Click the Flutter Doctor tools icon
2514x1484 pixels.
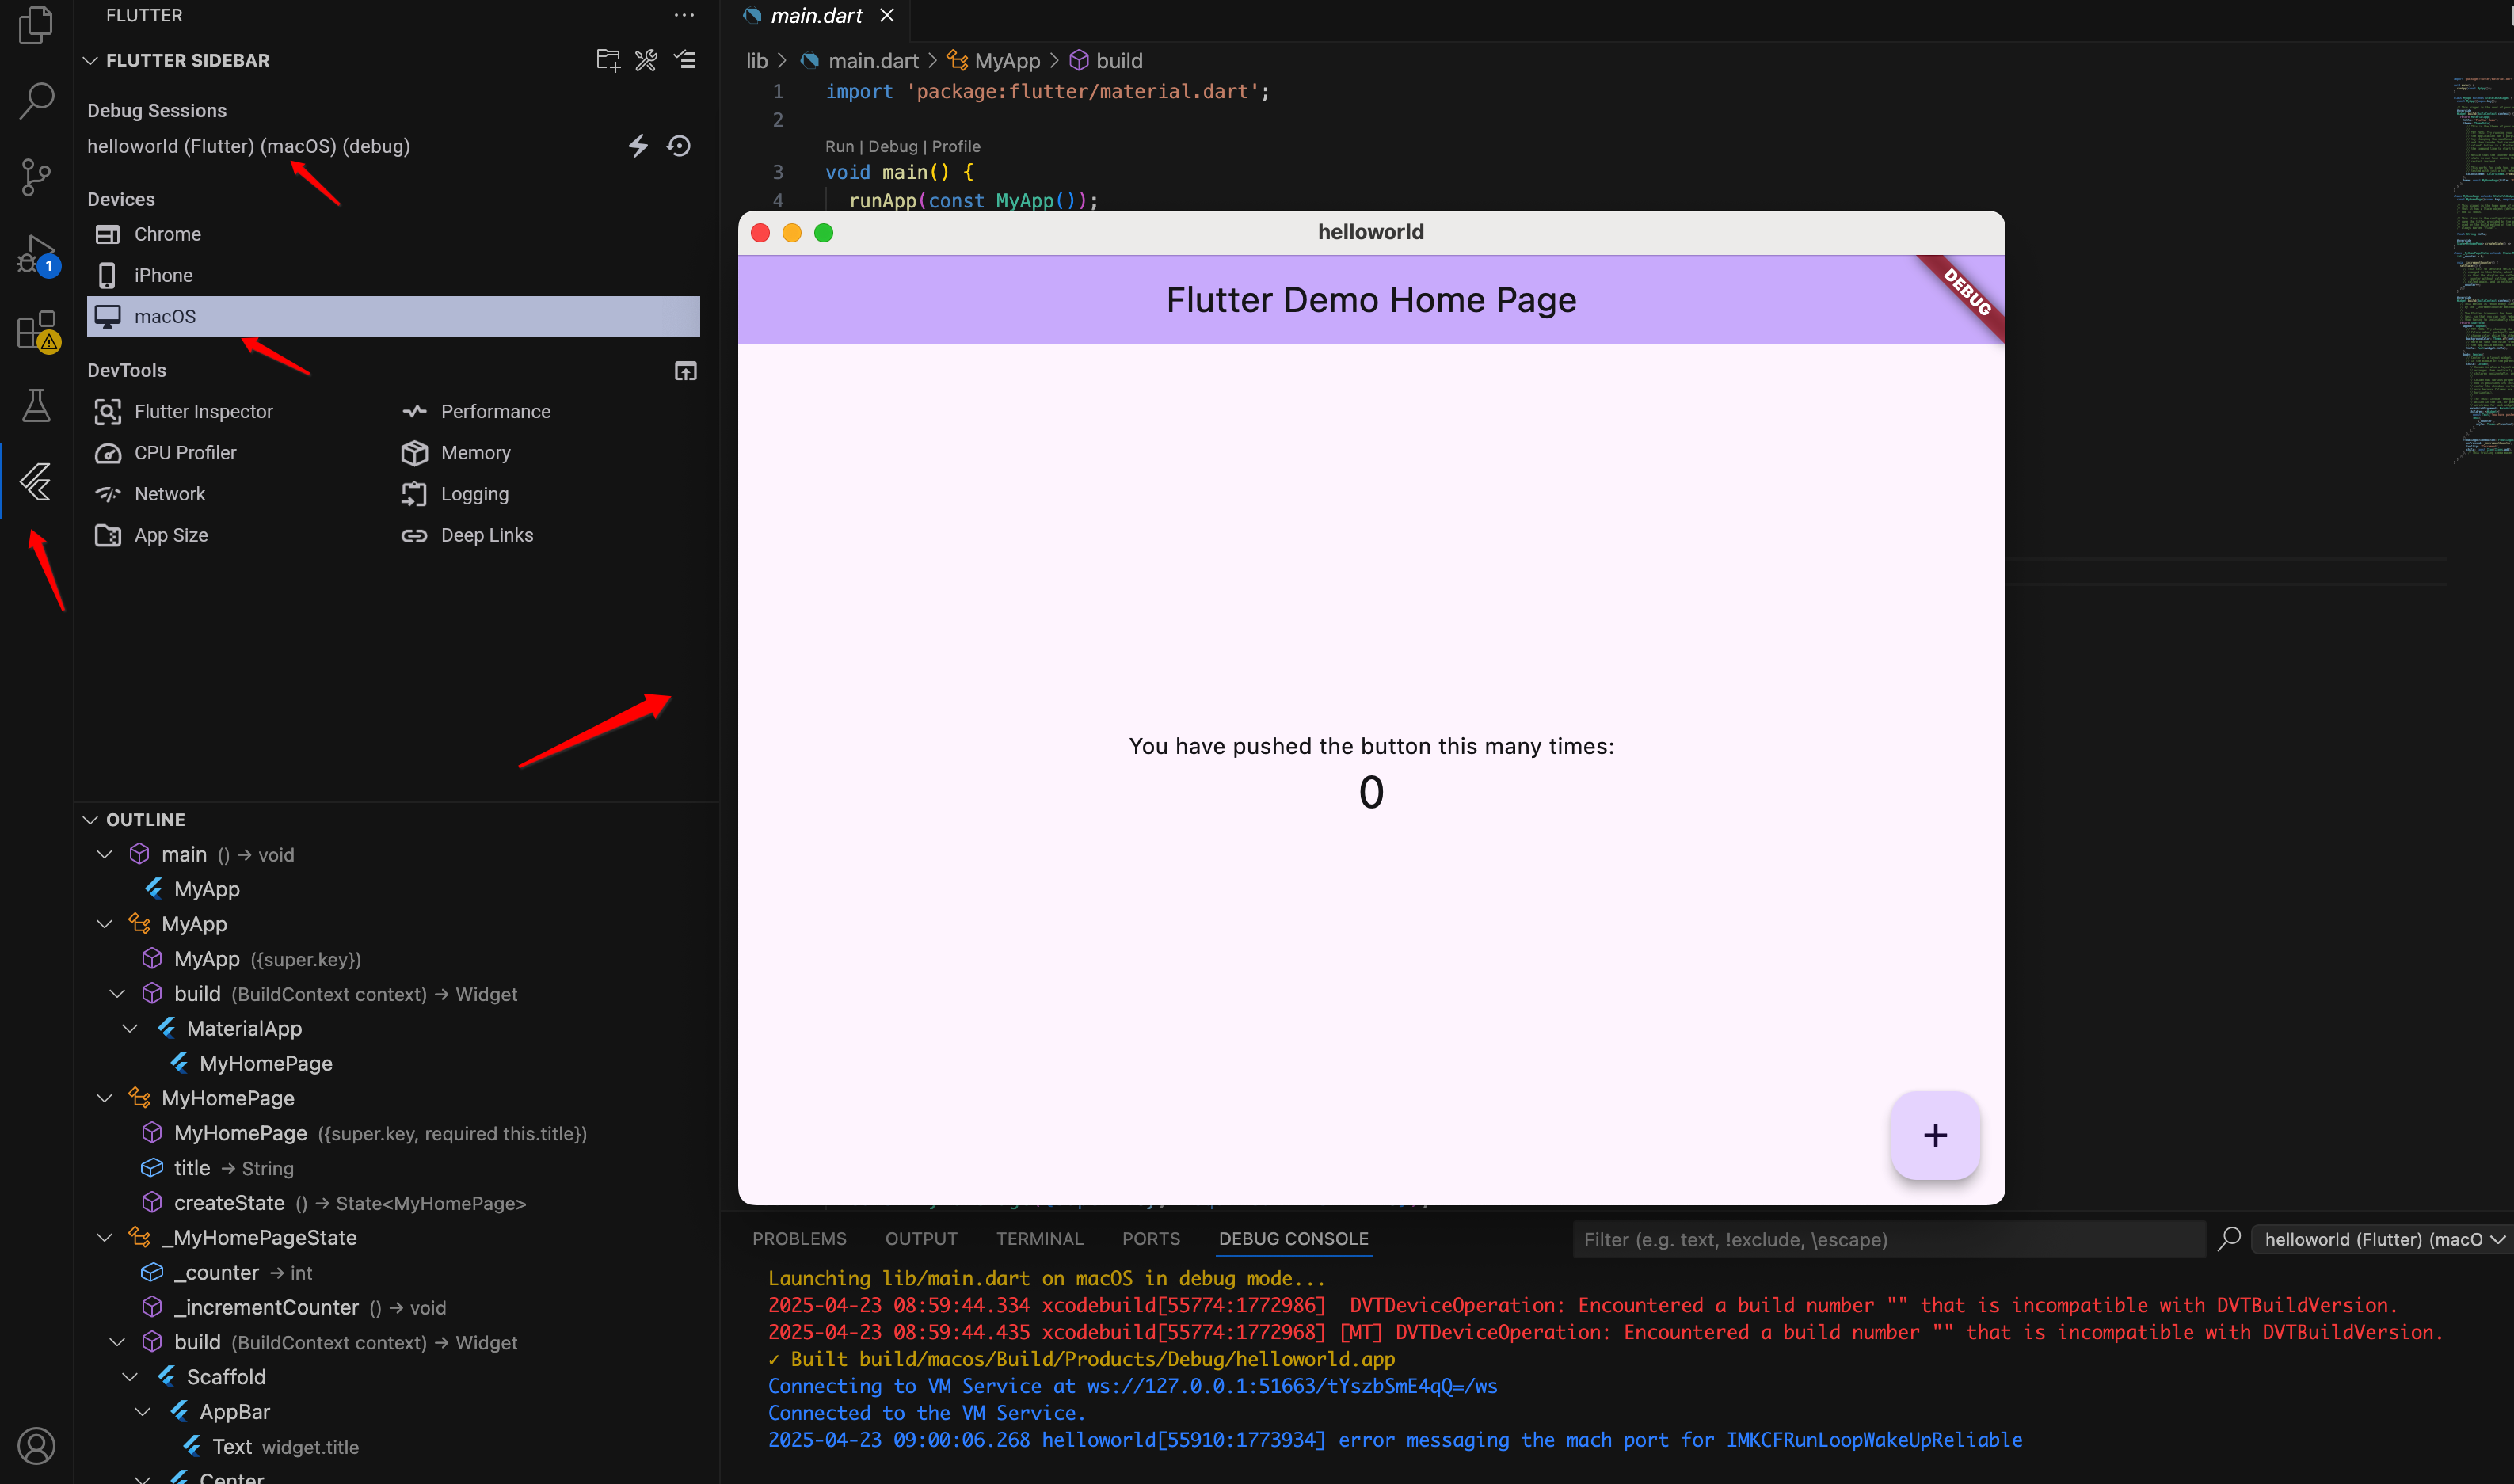[646, 60]
